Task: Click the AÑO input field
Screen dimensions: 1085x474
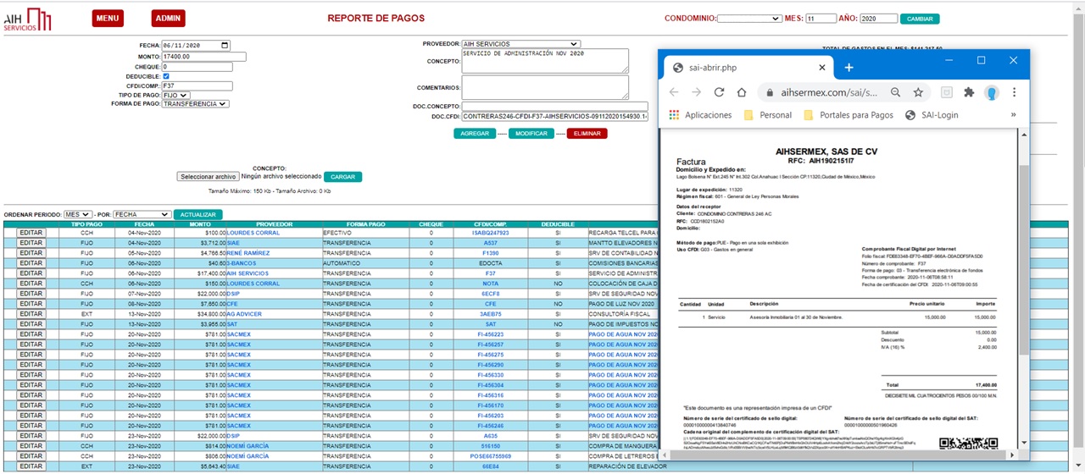Action: click(x=878, y=19)
